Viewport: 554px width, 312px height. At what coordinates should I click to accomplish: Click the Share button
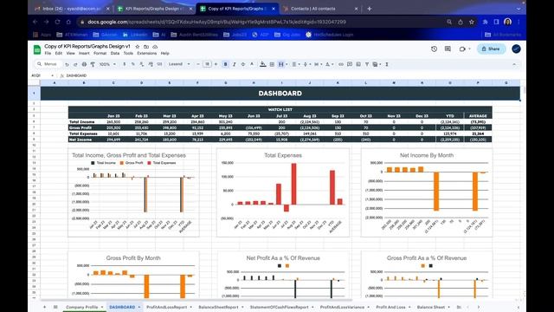[x=491, y=49]
